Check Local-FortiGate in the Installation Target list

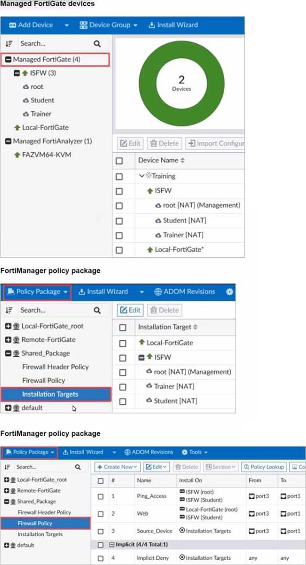(x=123, y=343)
